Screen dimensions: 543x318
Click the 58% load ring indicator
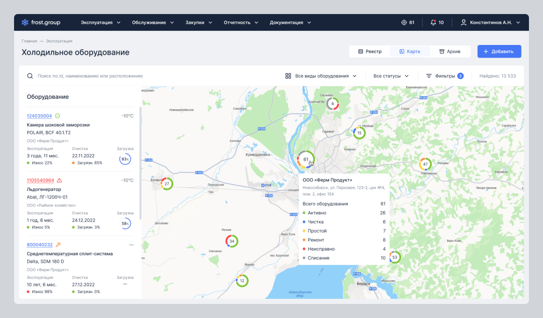coord(125,223)
